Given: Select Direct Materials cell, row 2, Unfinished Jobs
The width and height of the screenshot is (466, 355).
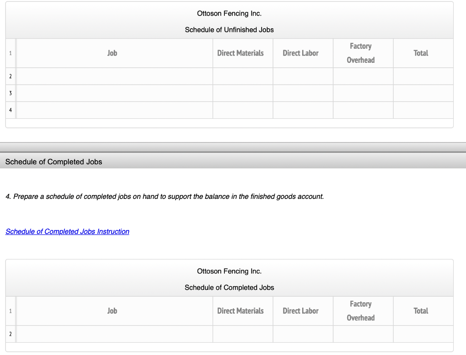Looking at the screenshot, I should 243,76.
